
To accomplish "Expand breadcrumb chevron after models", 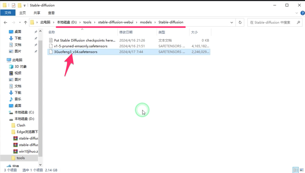I will coord(155,22).
